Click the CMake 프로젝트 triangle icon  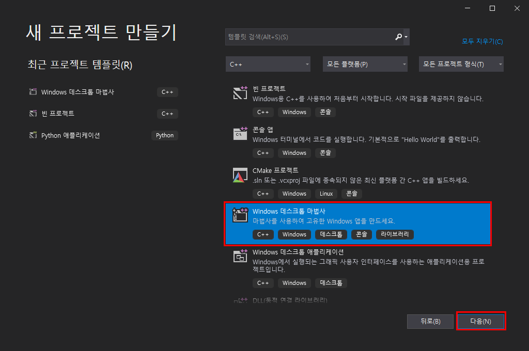(x=240, y=175)
